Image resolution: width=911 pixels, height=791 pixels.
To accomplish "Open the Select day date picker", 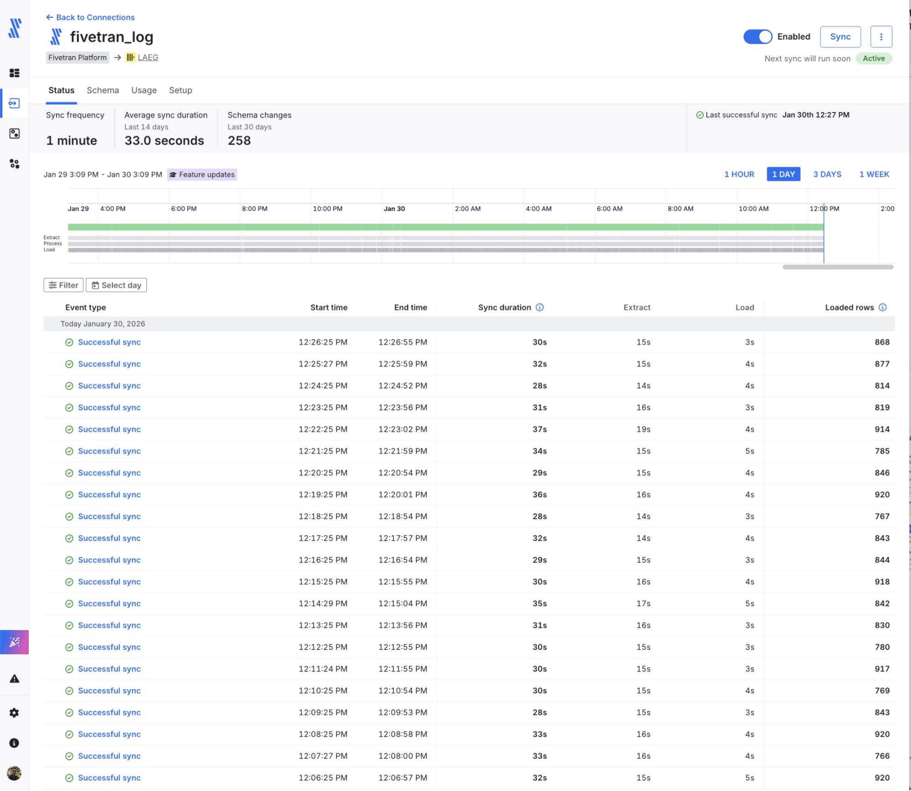I will click(116, 285).
